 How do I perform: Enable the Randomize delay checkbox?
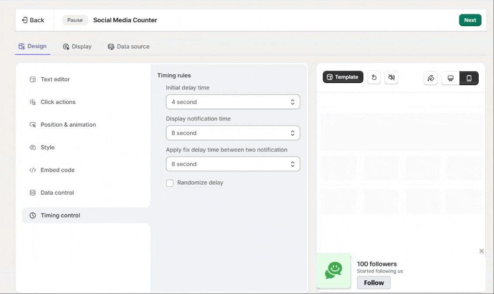coord(170,183)
